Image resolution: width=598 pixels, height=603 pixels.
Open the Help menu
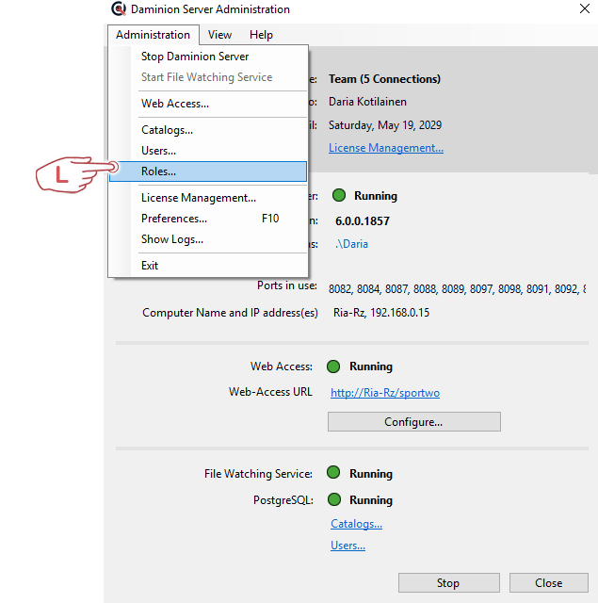pyautogui.click(x=261, y=35)
